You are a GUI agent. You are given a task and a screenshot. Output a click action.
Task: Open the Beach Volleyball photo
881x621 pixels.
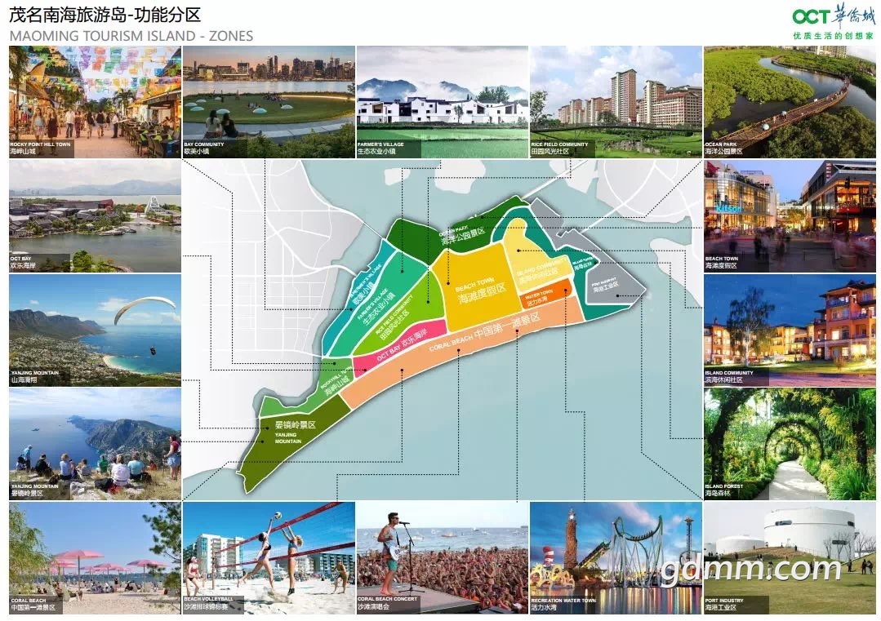pyautogui.click(x=269, y=557)
